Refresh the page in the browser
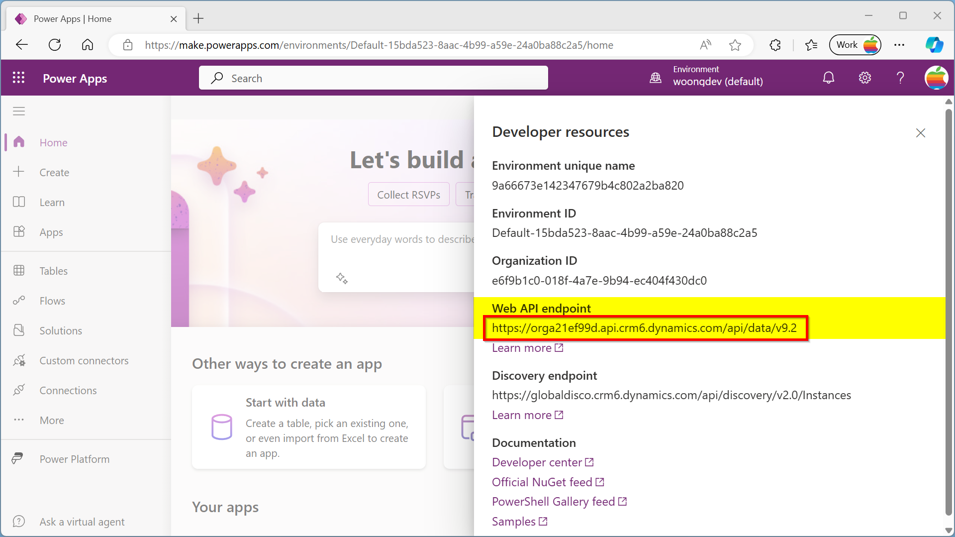Image resolution: width=955 pixels, height=537 pixels. (x=55, y=45)
